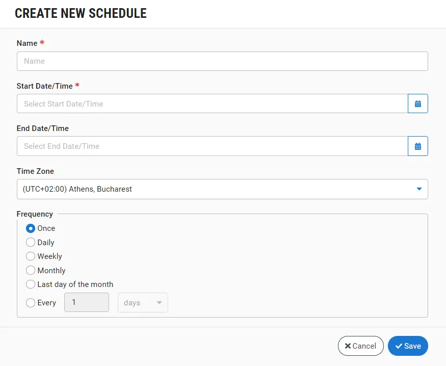The image size is (446, 366).
Task: Click into Select End Date/Time field
Action: tap(212, 146)
